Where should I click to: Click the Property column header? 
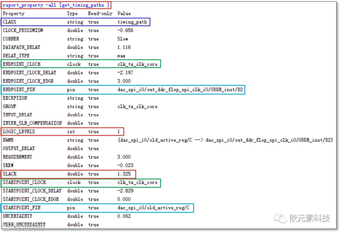[x=13, y=13]
